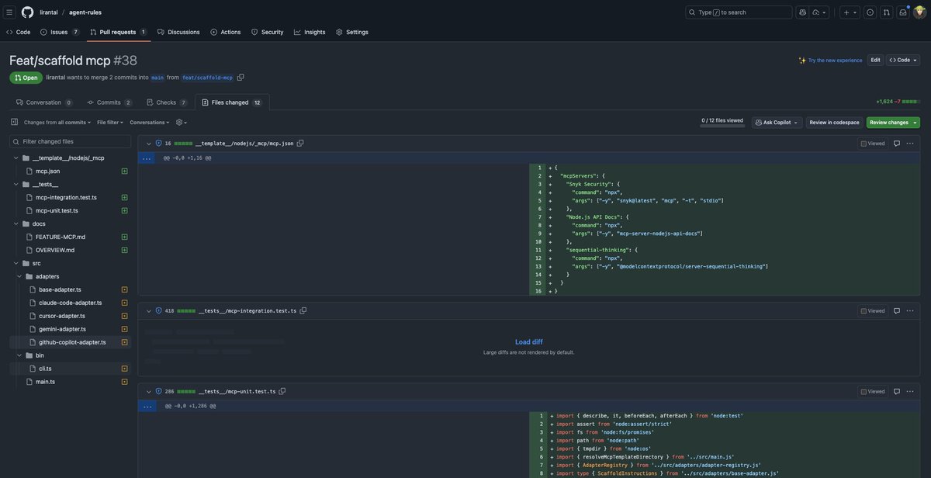Open user profile avatar menu
Screen dimensions: 931x478
pyautogui.click(x=920, y=12)
